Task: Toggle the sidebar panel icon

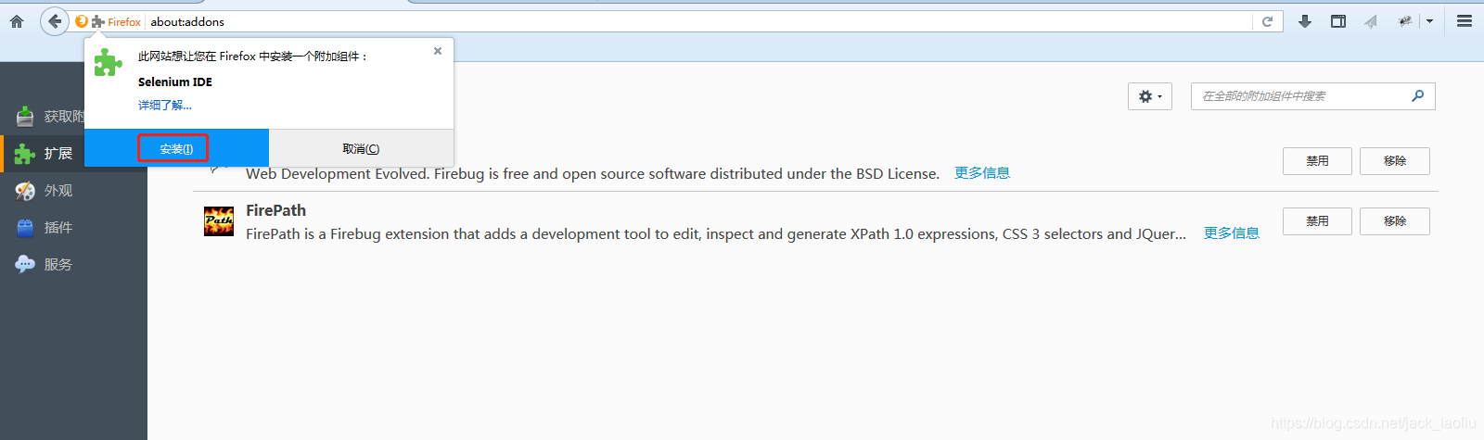Action: coord(1338,21)
